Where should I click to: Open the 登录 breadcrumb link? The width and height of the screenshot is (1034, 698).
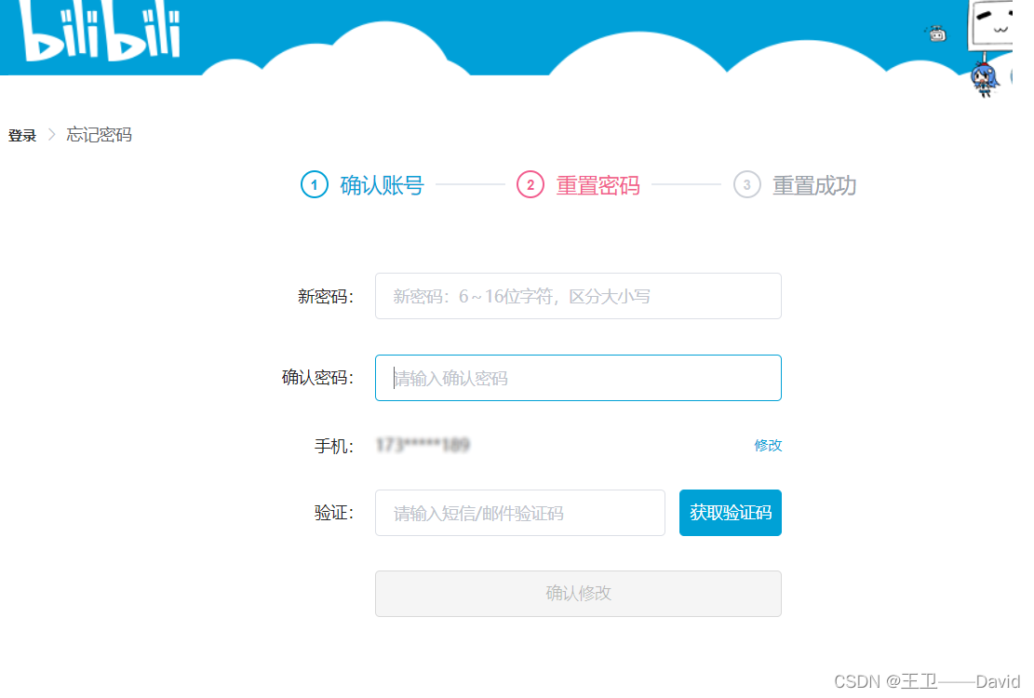[20, 135]
